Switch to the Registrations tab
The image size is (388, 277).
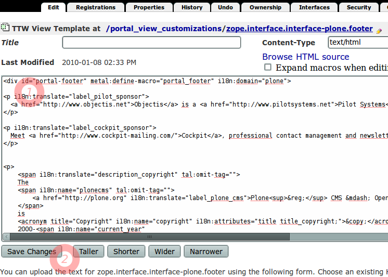pos(96,7)
